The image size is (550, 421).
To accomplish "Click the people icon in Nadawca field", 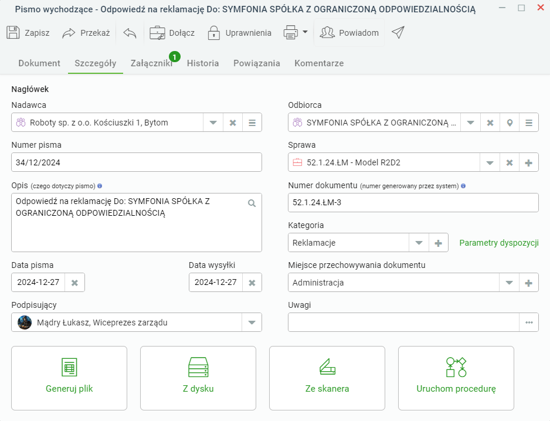I will (x=21, y=123).
